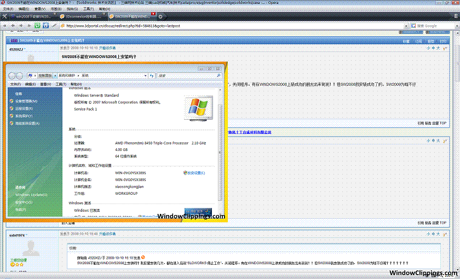Screen dimensions: 460x279
Task: Click the 收藏 link in the thread header
Action: click(x=406, y=42)
